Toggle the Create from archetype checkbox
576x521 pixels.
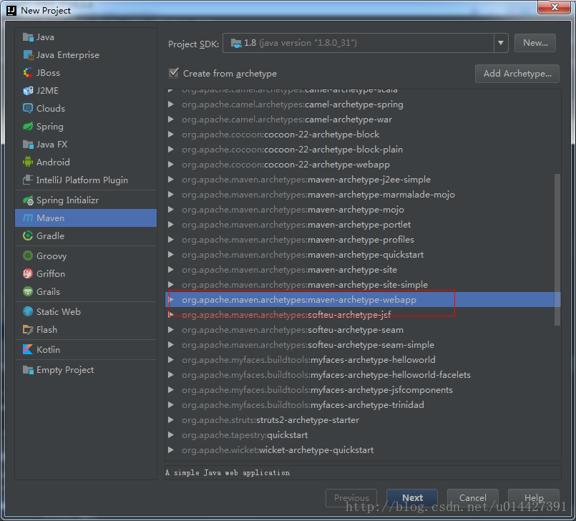[x=172, y=73]
